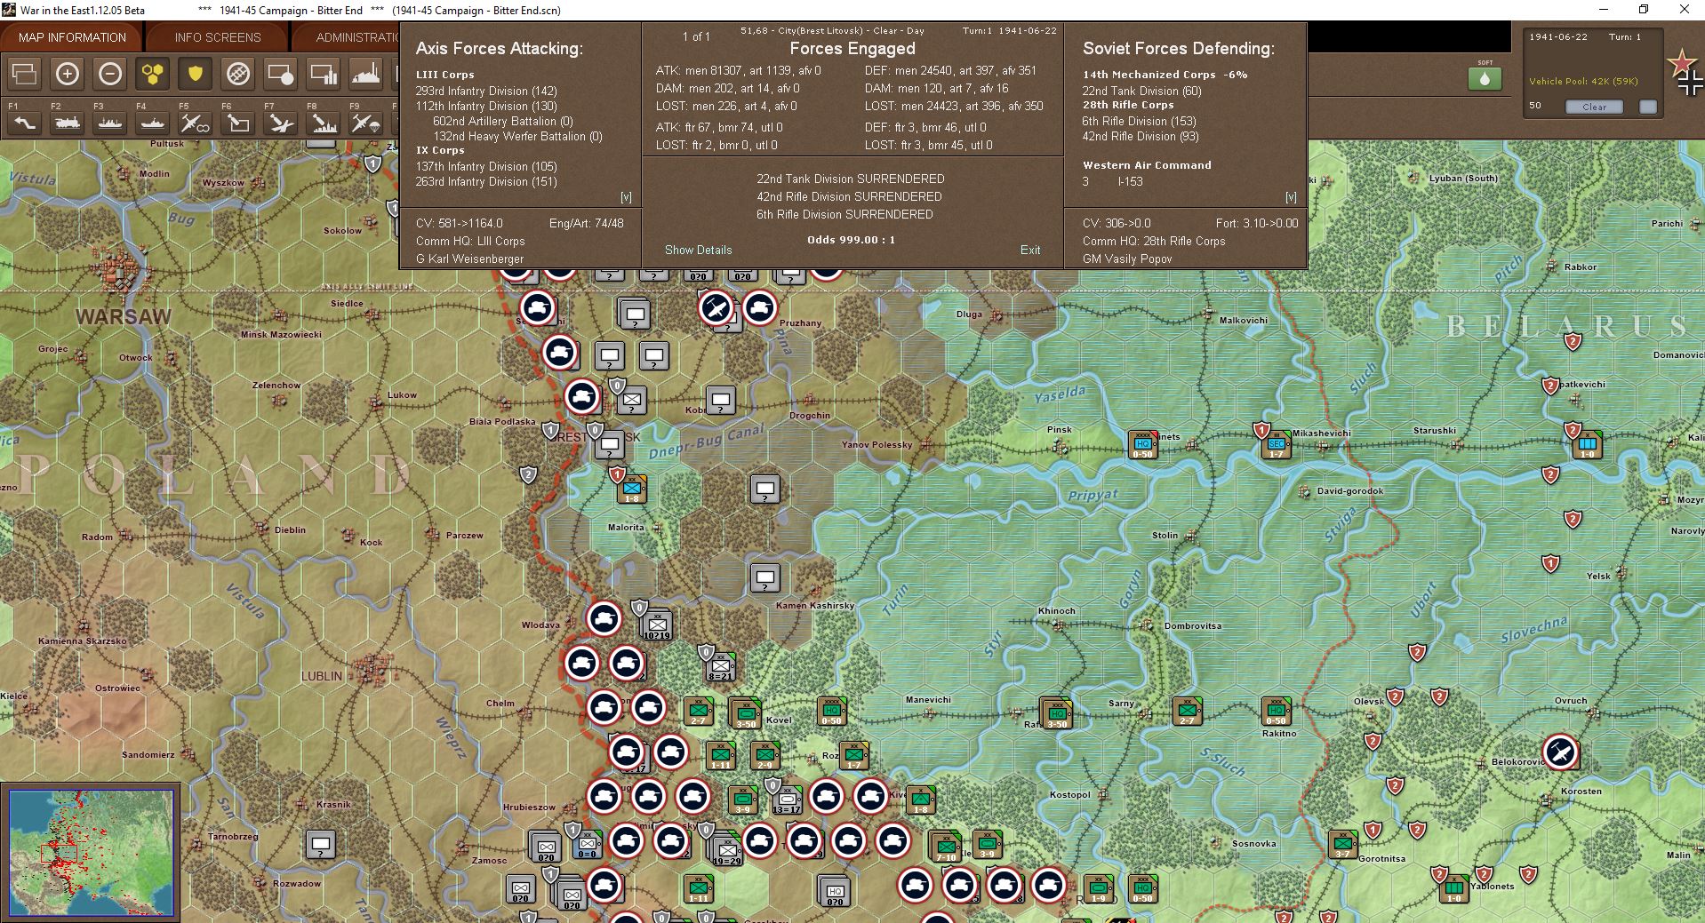Select F3 naval transport ship icon
Image resolution: width=1705 pixels, height=923 pixels.
point(110,123)
